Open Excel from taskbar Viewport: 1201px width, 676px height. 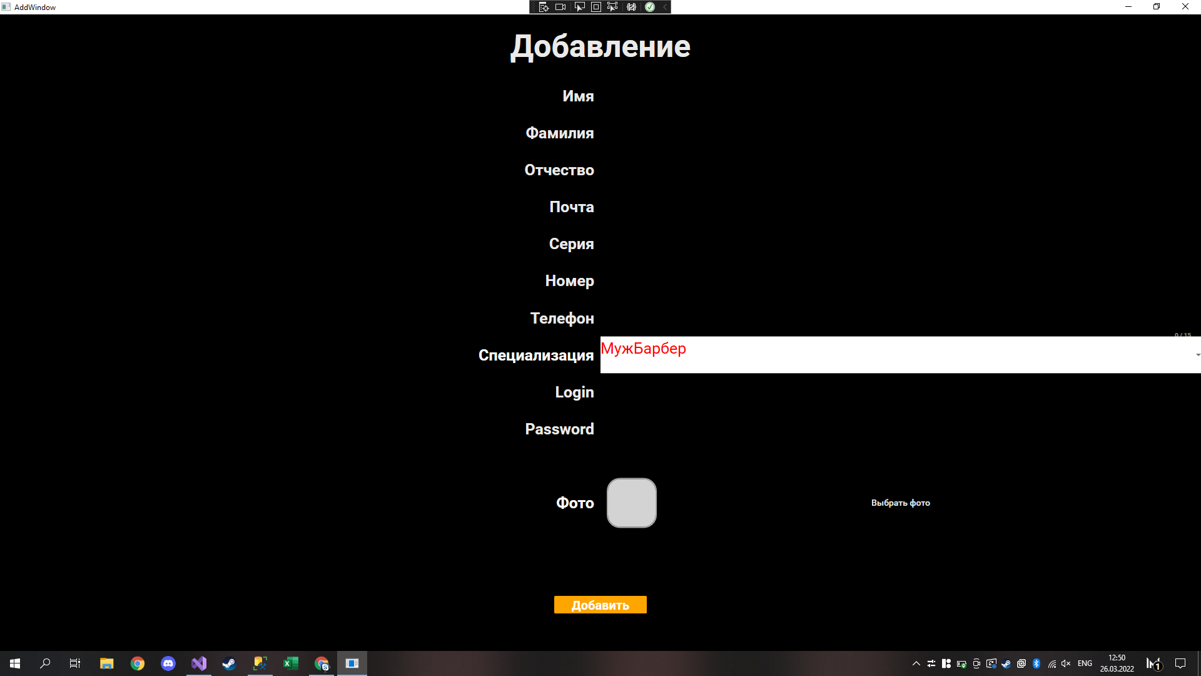[x=291, y=663]
